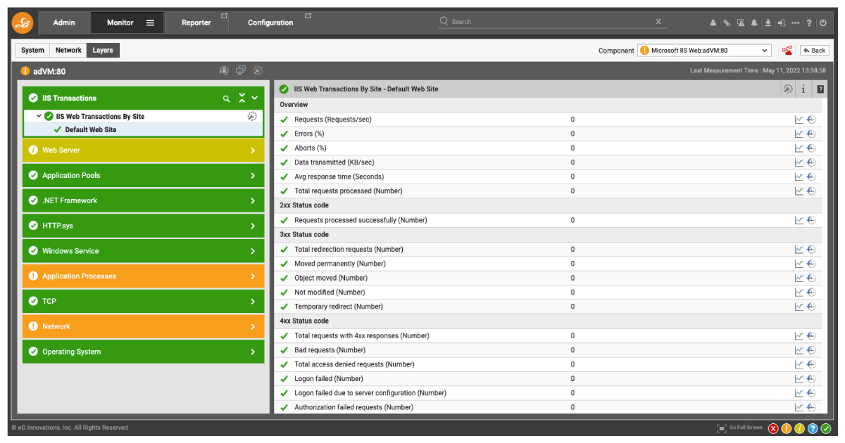Open the Configuration menu

[270, 23]
